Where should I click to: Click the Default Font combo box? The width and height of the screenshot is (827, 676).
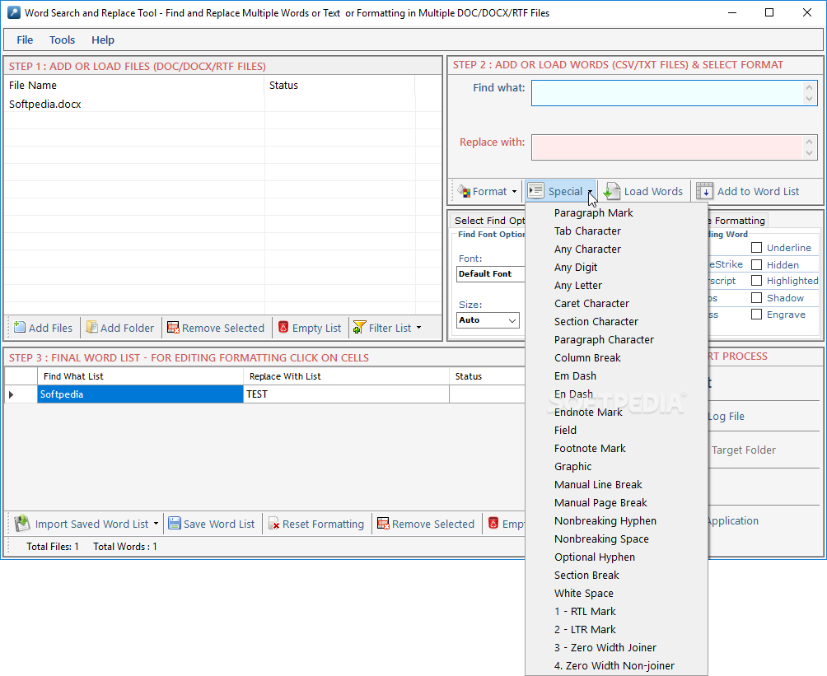point(490,273)
